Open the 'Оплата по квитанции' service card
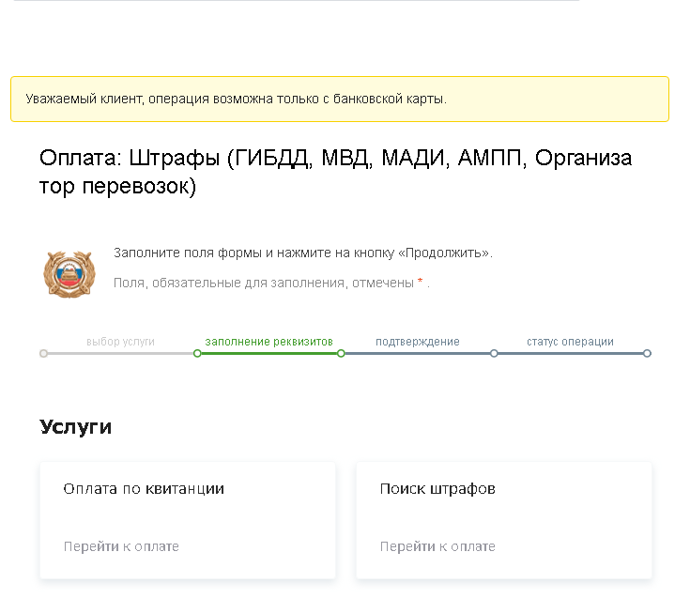 188,520
